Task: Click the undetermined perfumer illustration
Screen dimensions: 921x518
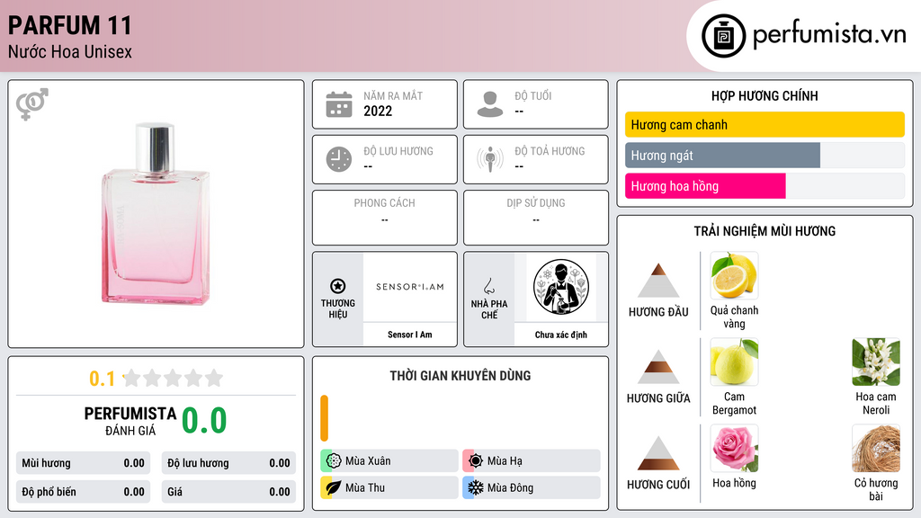Action: 561,287
